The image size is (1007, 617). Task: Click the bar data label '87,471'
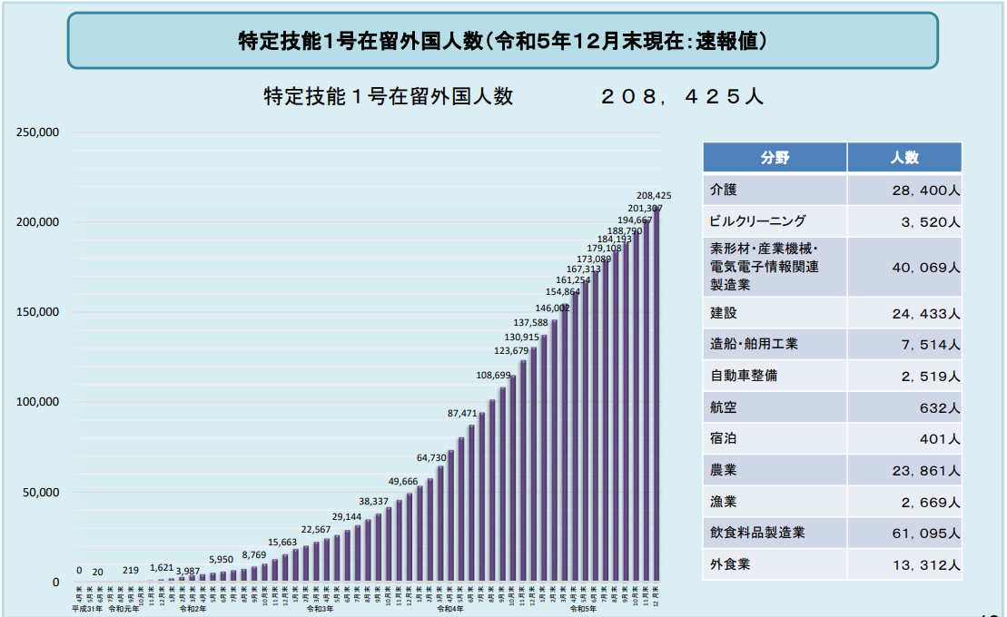[462, 414]
